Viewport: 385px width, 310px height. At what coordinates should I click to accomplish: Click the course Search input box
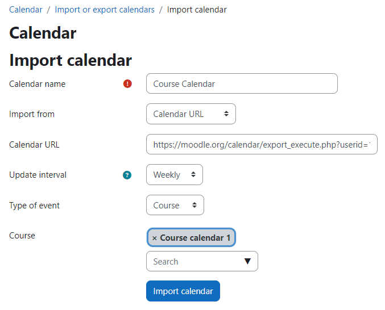(202, 261)
